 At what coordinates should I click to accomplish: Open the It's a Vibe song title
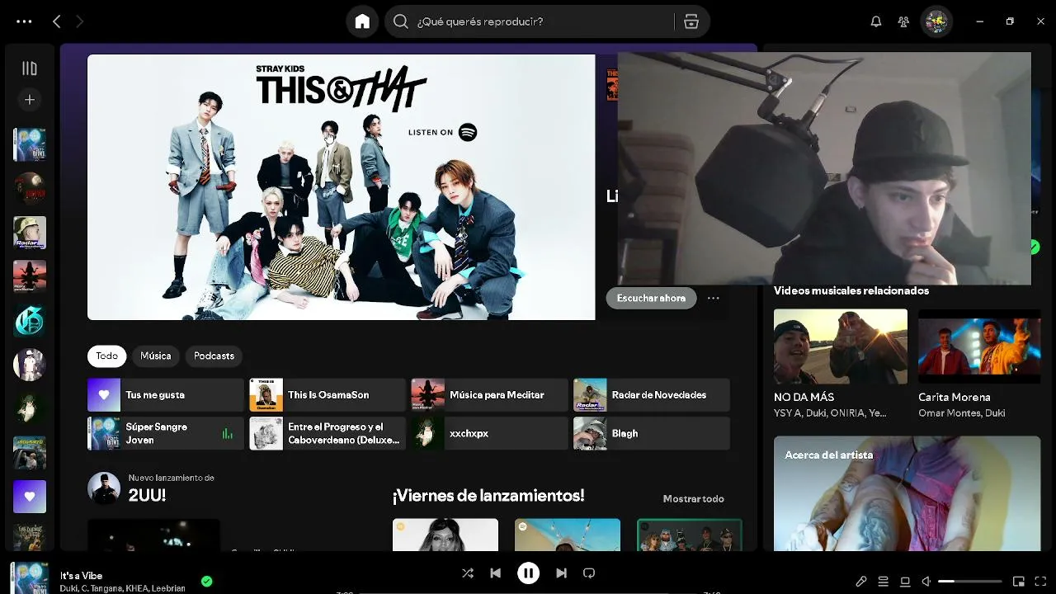pos(81,576)
